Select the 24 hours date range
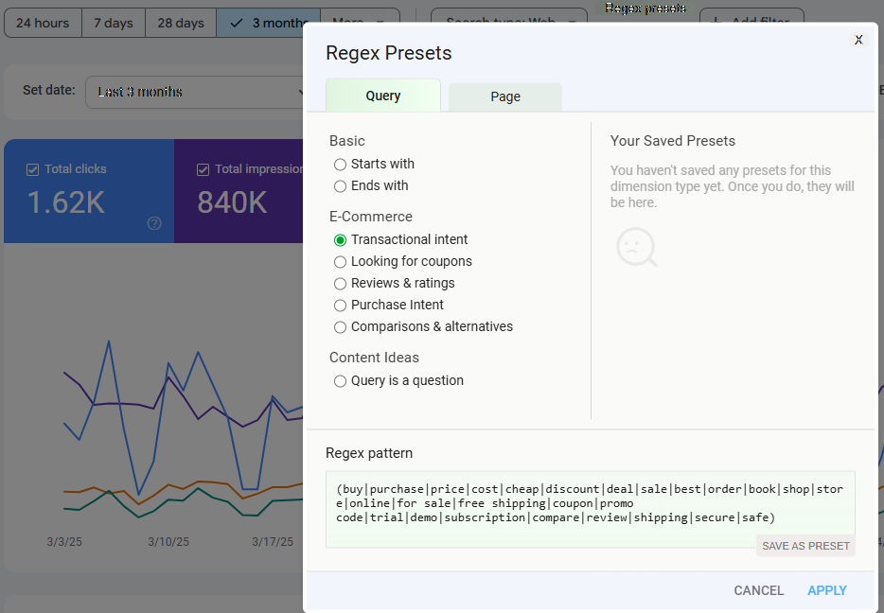884x613 pixels. point(43,23)
